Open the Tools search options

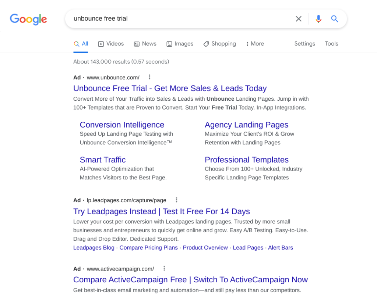[331, 44]
